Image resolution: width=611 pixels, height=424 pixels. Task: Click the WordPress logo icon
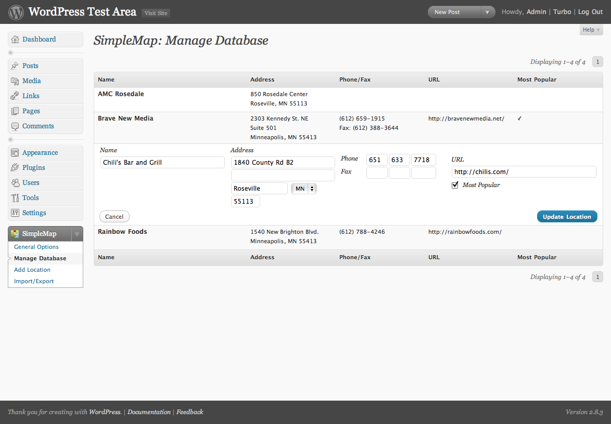coord(16,12)
